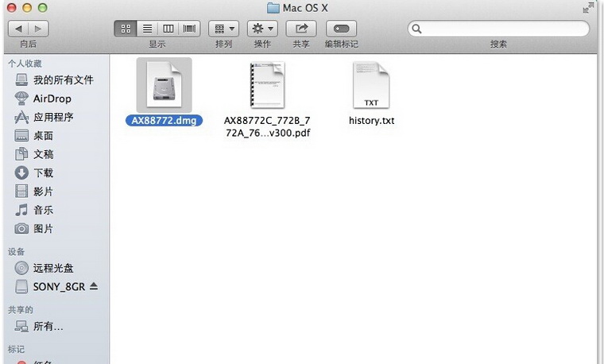Switch to column view mode
The width and height of the screenshot is (604, 364).
[168, 29]
